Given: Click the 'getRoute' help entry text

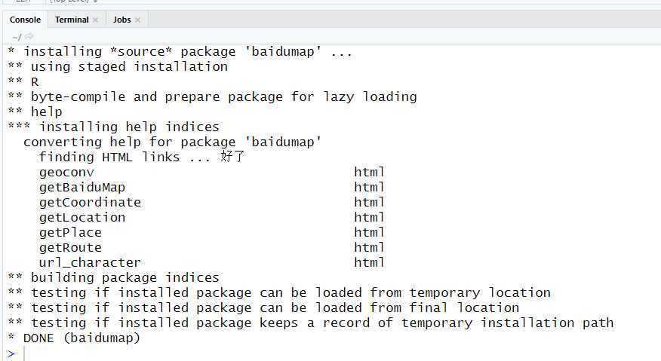Looking at the screenshot, I should pos(70,248).
